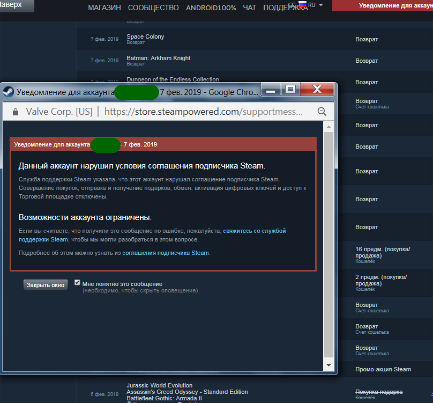
Task: Close the notification popup with X button
Action: [x=317, y=89]
